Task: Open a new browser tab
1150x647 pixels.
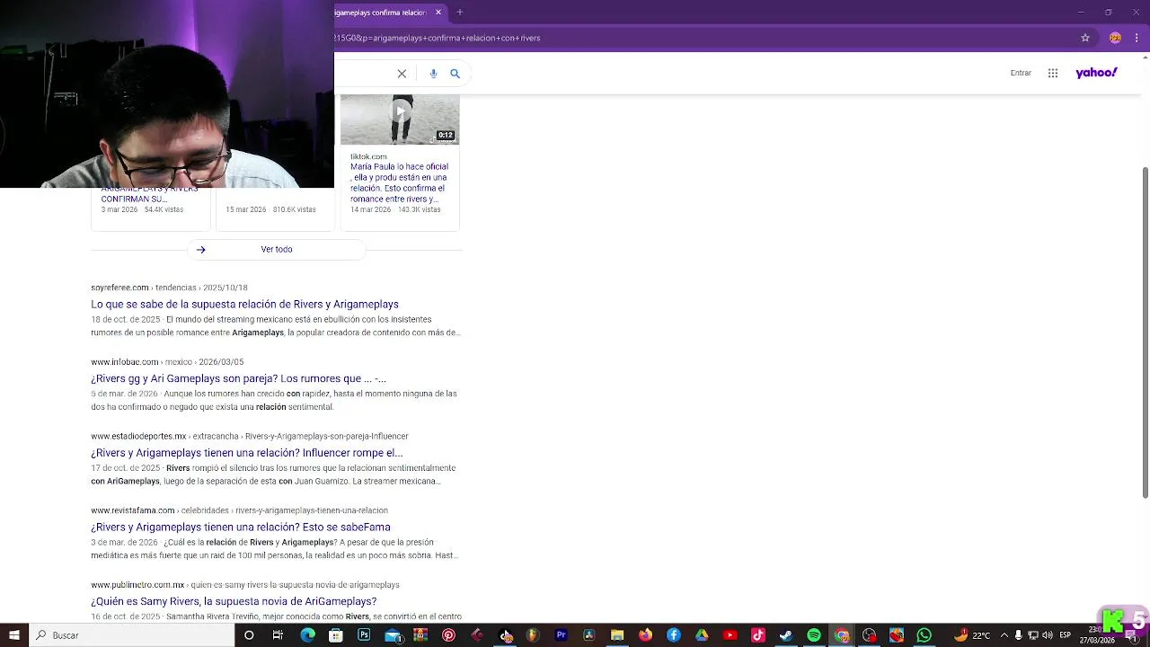Action: coord(459,13)
